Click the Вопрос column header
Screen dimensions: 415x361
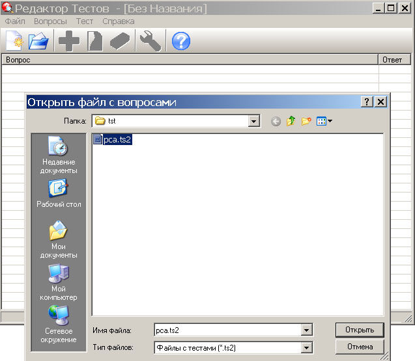[x=190, y=60]
